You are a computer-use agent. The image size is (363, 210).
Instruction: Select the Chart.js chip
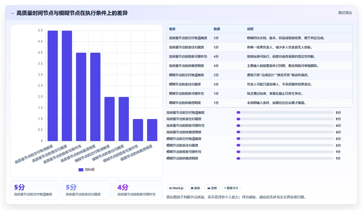(176, 188)
